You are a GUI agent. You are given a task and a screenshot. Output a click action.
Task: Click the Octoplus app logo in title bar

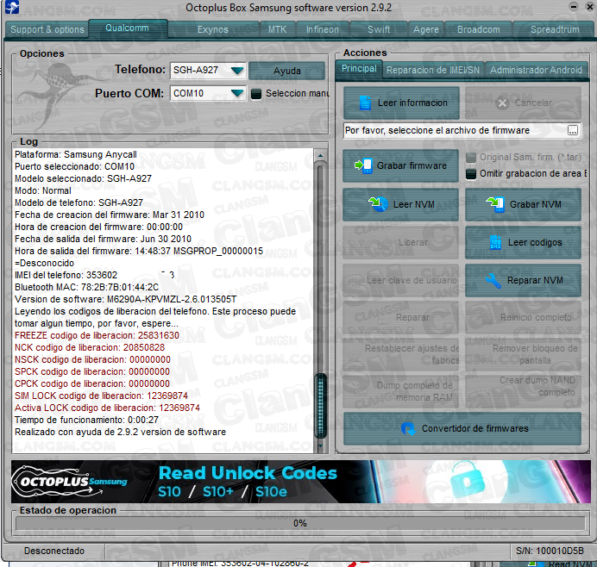pos(12,7)
